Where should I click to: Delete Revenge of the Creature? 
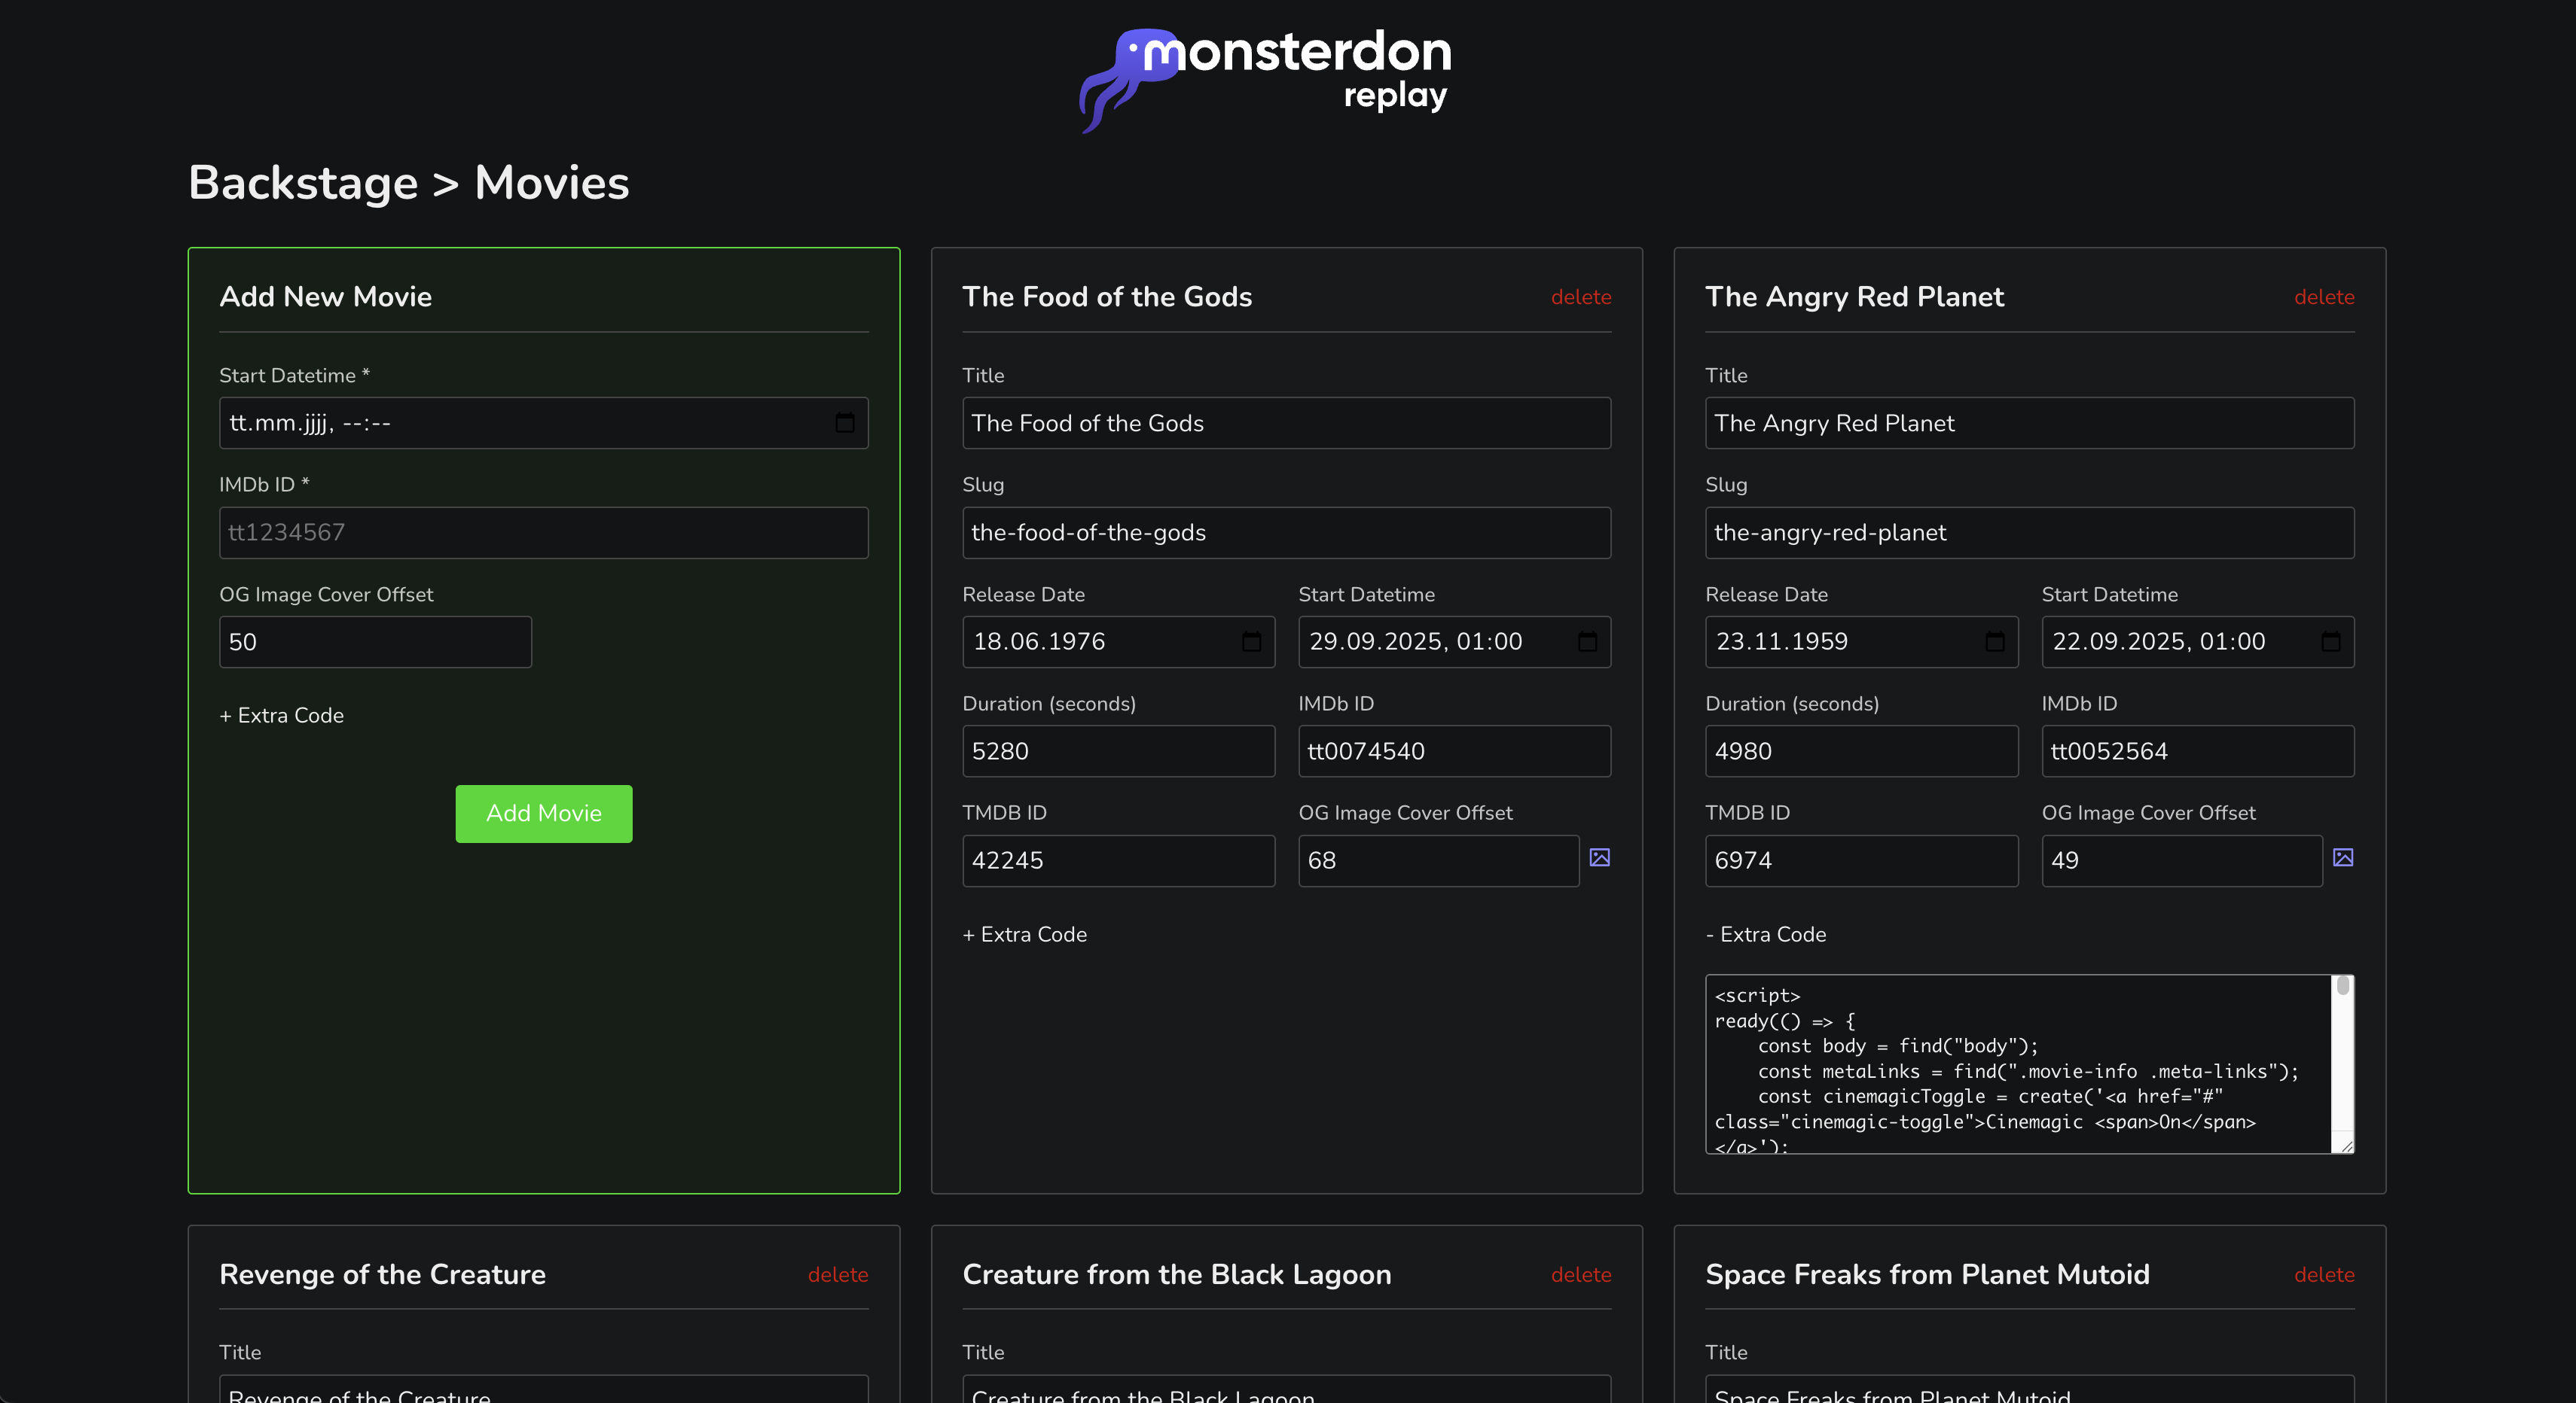click(838, 1275)
